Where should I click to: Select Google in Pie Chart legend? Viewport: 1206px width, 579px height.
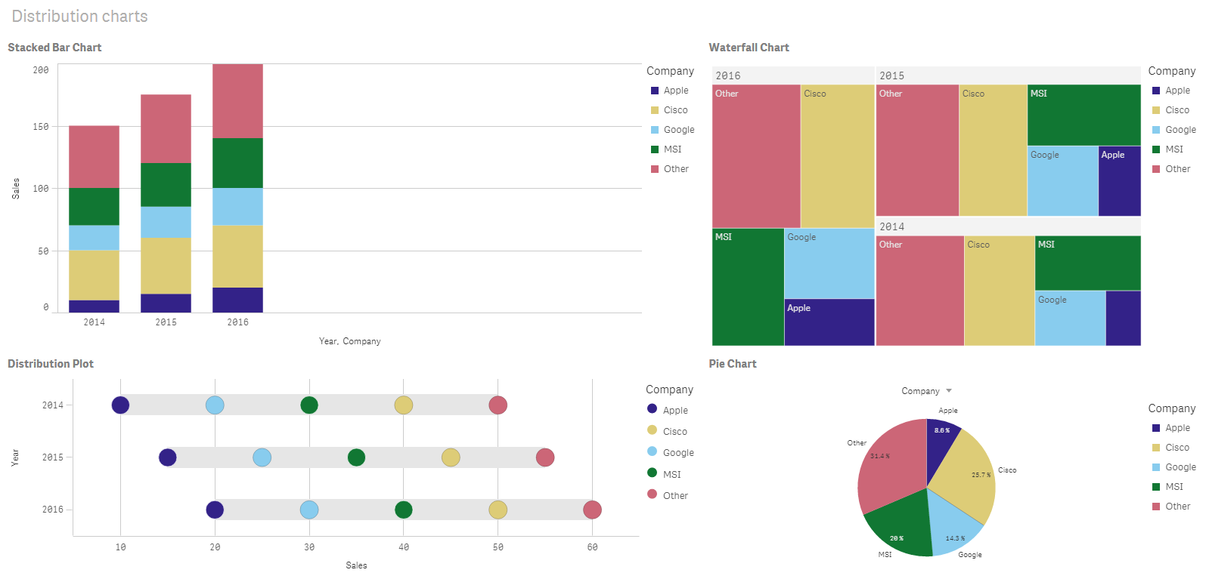[1174, 467]
